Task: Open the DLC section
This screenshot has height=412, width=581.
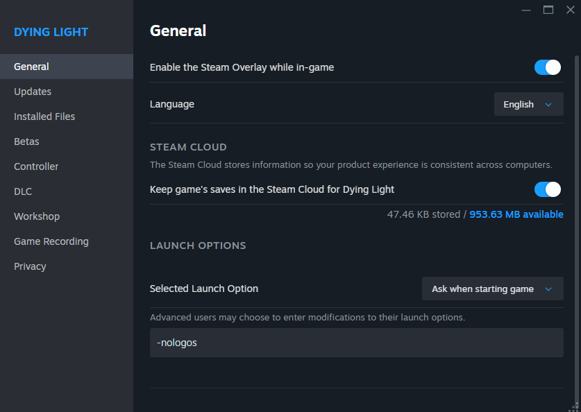Action: point(23,191)
